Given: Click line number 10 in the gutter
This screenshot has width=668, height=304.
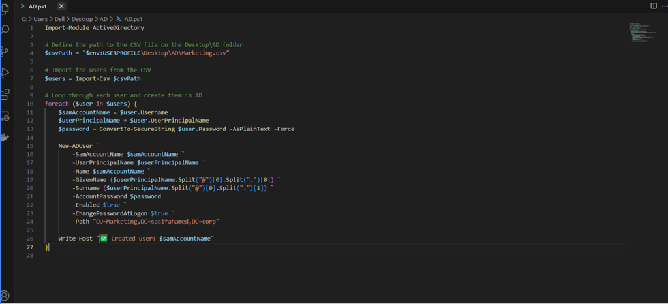Looking at the screenshot, I should pos(30,104).
